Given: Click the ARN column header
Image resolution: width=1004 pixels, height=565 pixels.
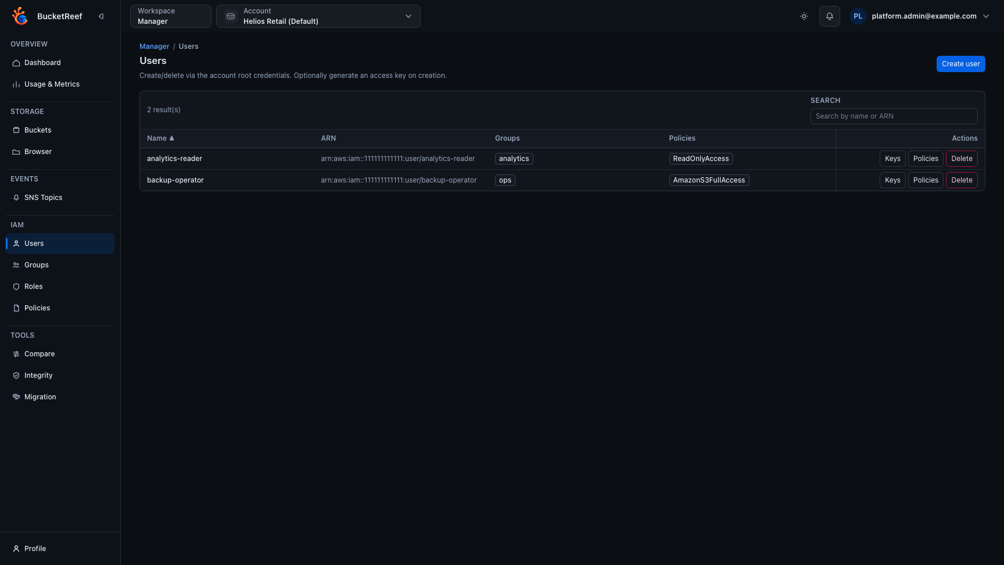Looking at the screenshot, I should (328, 138).
